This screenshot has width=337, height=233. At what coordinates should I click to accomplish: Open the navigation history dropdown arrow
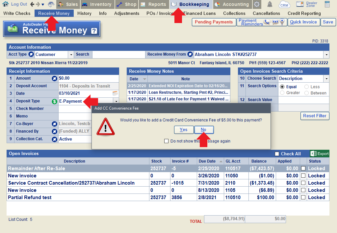click(x=43, y=5)
